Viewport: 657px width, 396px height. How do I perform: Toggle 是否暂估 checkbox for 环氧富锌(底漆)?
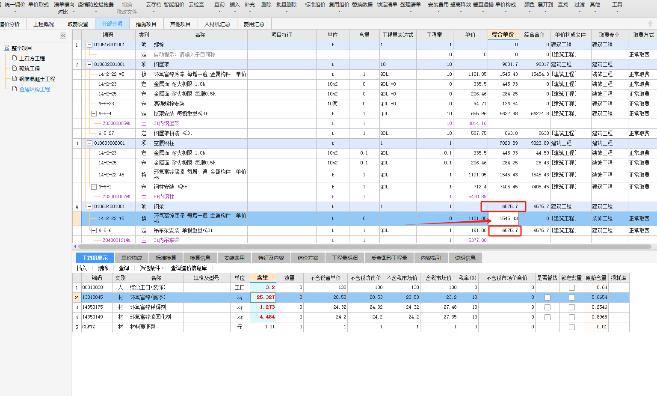pyautogui.click(x=547, y=298)
